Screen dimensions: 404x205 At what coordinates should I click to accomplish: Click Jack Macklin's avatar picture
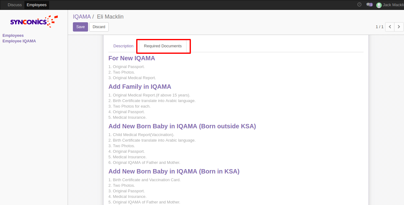click(379, 5)
